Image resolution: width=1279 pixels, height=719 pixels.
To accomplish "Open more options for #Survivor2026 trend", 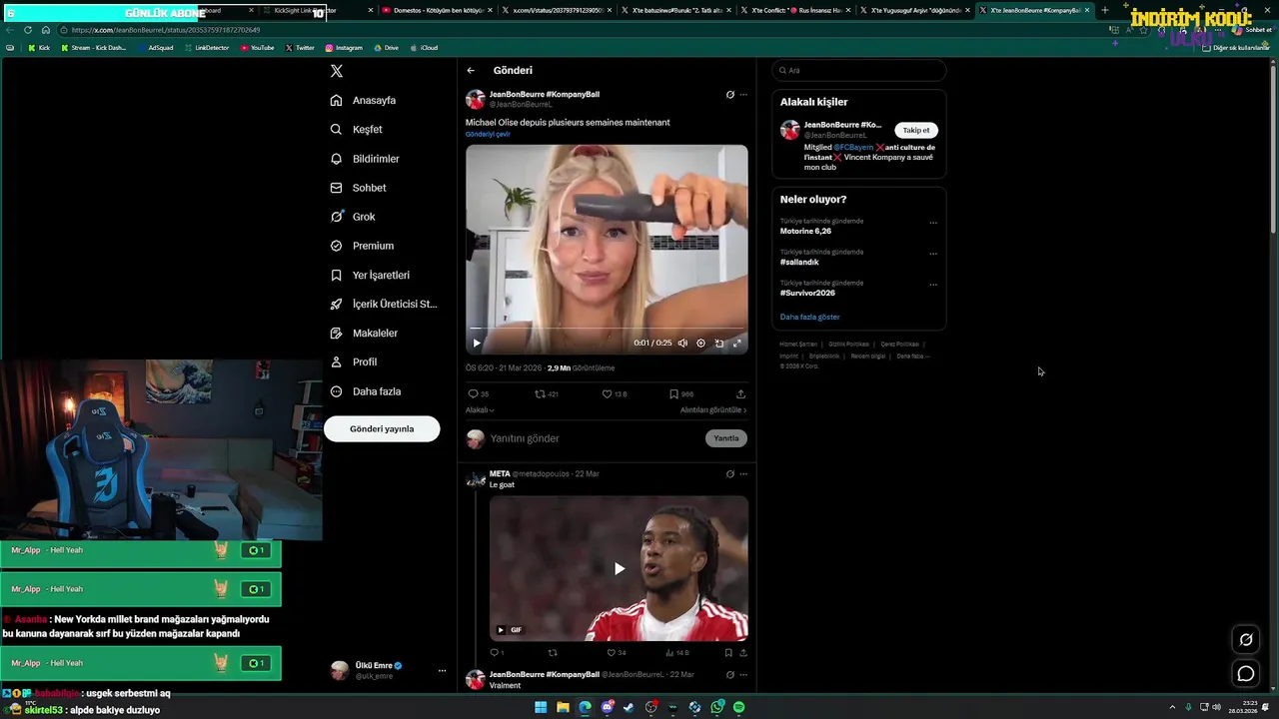I will pyautogui.click(x=933, y=285).
